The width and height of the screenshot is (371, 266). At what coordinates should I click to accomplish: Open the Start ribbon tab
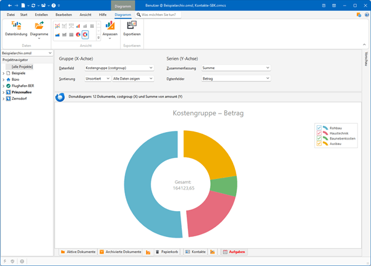coord(23,15)
